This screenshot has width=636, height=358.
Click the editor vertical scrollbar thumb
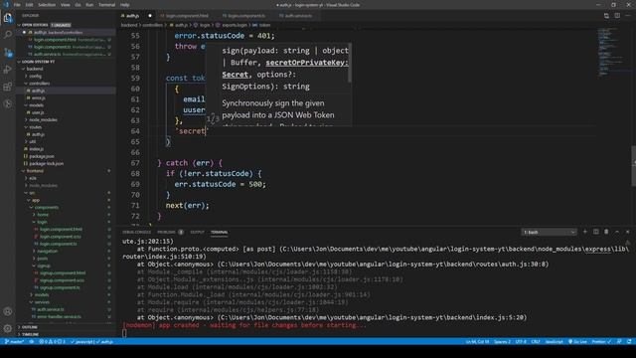click(x=634, y=166)
